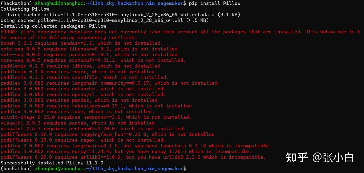Click the ppdiffusers urllib3 incompatibility line
The image size is (364, 173).
click(x=133, y=157)
